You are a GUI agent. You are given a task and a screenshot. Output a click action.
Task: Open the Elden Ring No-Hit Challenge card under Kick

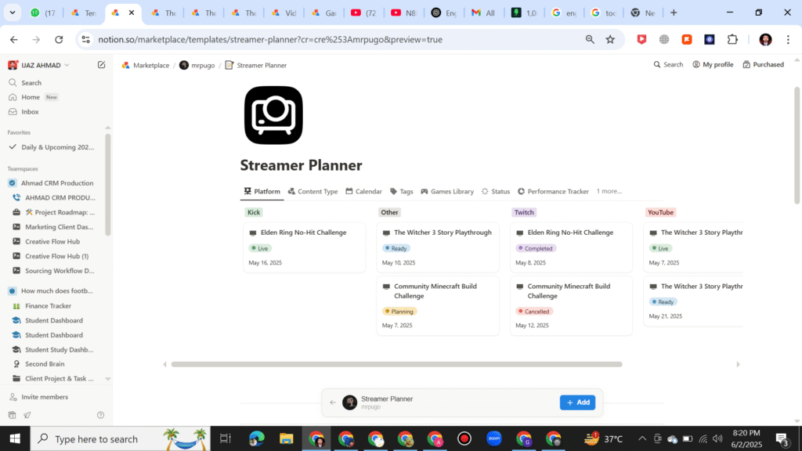pos(305,247)
